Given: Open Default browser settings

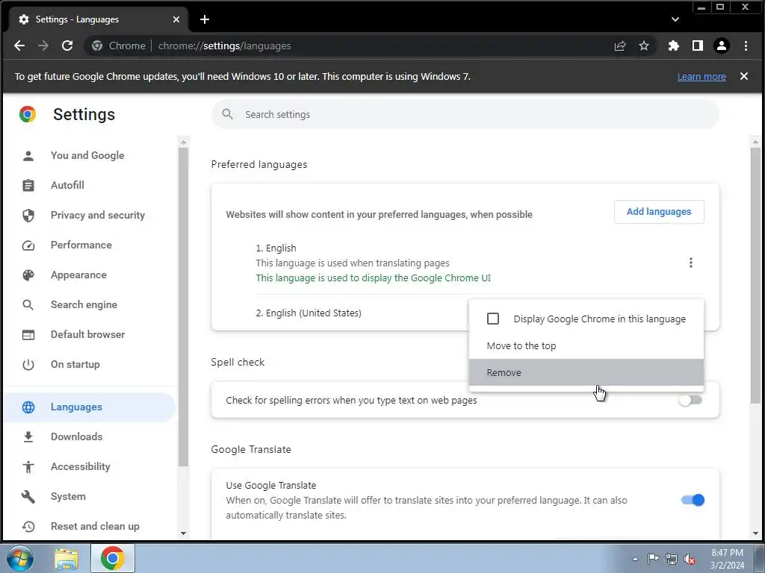Looking at the screenshot, I should [88, 334].
